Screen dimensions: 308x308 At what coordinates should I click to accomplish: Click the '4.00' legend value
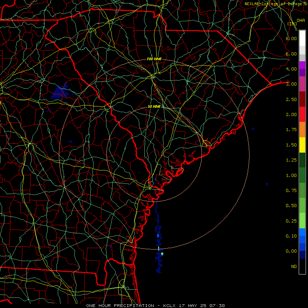pos(291,69)
